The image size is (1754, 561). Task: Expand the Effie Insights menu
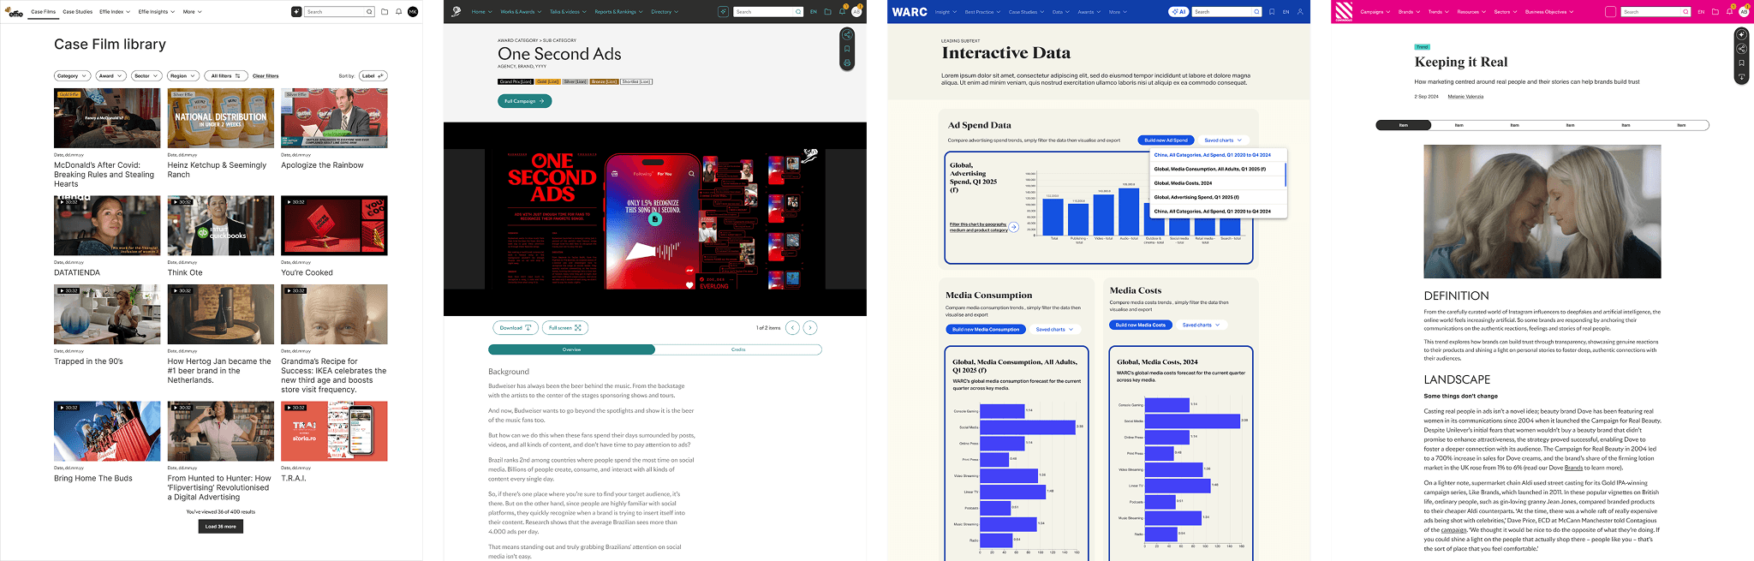[157, 12]
